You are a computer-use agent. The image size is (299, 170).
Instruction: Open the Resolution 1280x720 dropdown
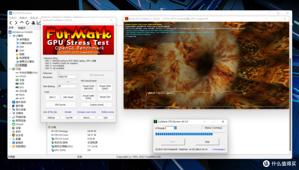[x=68, y=77]
